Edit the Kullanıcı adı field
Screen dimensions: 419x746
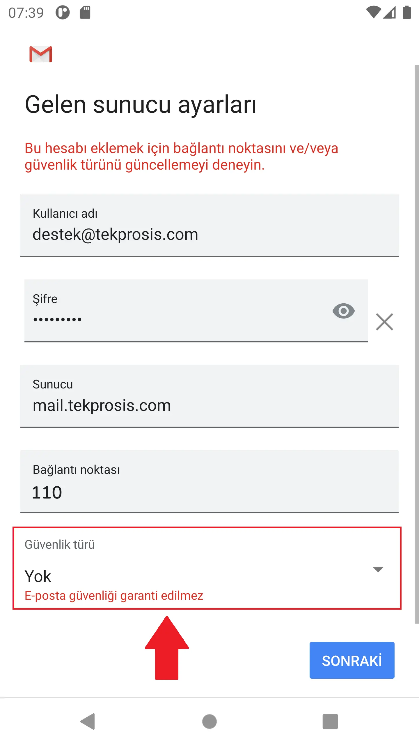pos(209,225)
